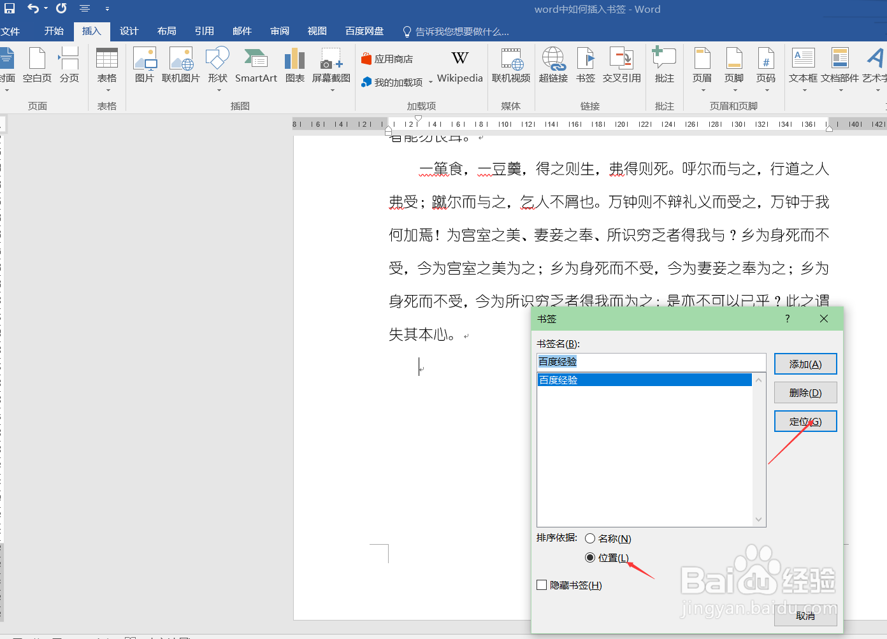Screen dimensions: 887x639
Task: Enable the 隐藏书签 checkbox
Action: tap(542, 585)
